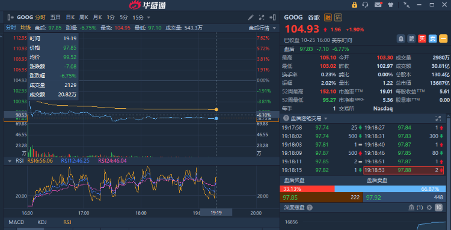
Task: Click the bid/ask ratio bar red portion
Action: [x=307, y=189]
